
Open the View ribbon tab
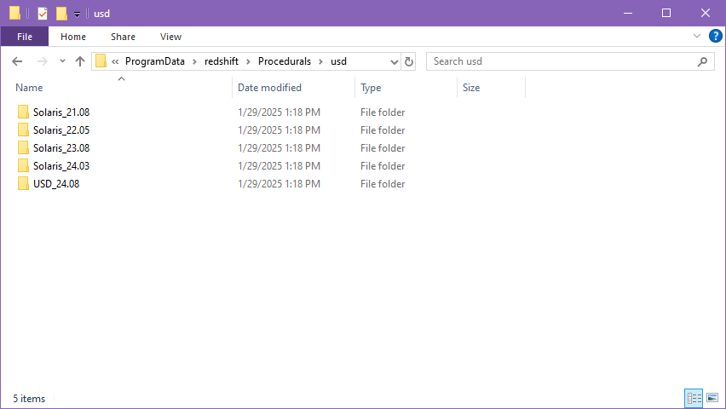point(170,37)
